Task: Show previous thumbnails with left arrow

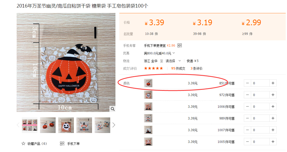Action: pos(18,125)
